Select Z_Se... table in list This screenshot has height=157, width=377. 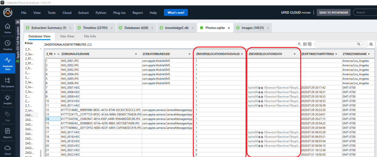29,82
